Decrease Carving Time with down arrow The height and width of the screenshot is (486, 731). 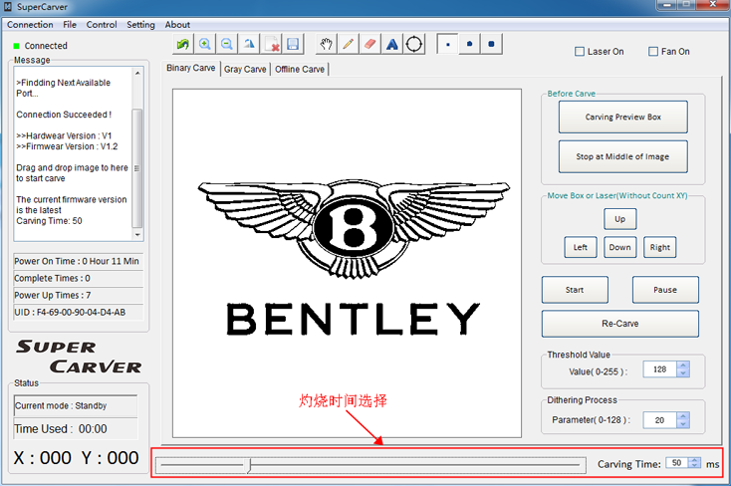pyautogui.click(x=694, y=465)
